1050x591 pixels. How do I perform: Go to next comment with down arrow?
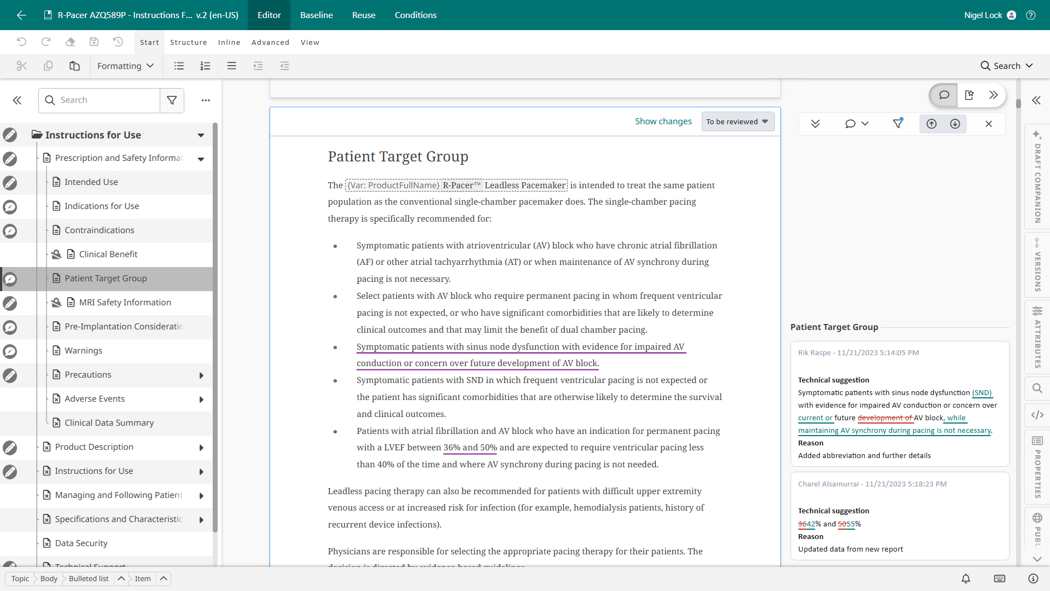pyautogui.click(x=955, y=124)
